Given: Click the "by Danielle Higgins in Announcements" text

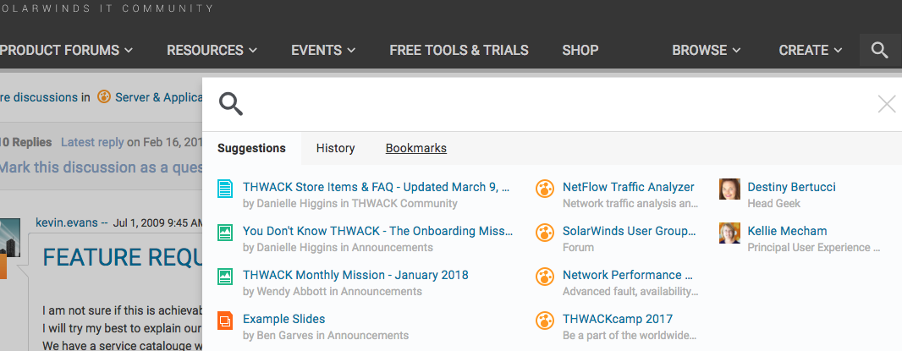Looking at the screenshot, I should click(x=338, y=248).
